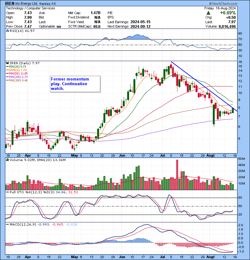Viewport: 250px width, 260px height.
Task: Click the stochastic %K value 34.86
Action: coord(61,192)
